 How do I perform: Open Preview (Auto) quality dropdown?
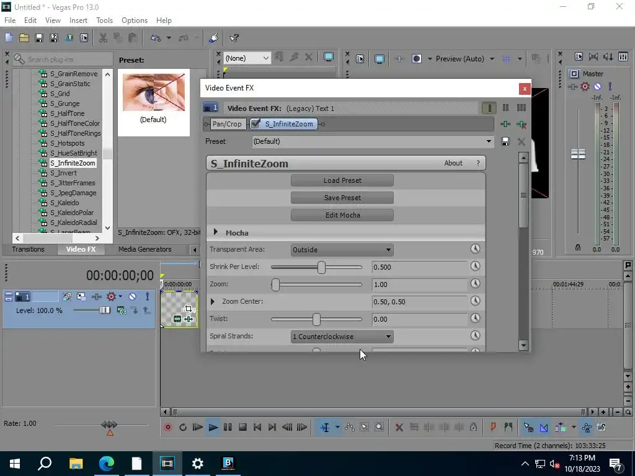(492, 59)
